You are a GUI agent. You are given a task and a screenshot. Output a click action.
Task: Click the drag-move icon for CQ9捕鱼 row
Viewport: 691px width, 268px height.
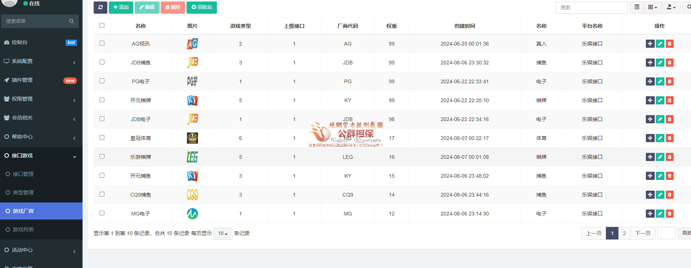(650, 195)
